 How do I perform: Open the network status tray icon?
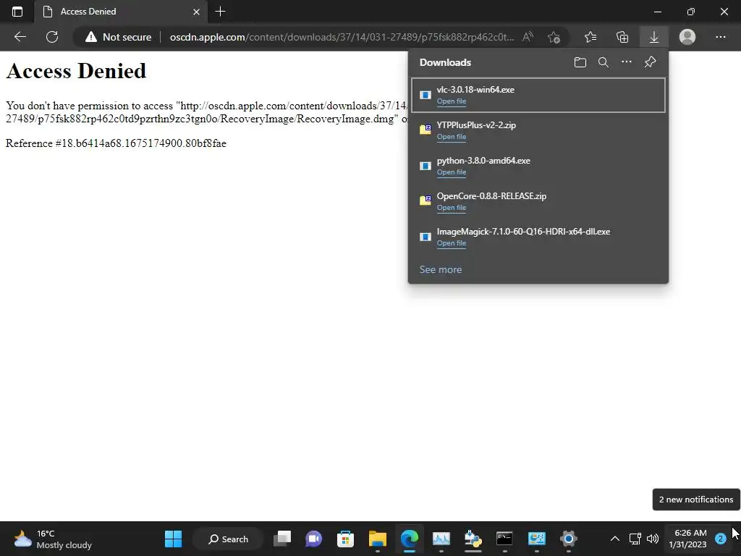point(635,539)
